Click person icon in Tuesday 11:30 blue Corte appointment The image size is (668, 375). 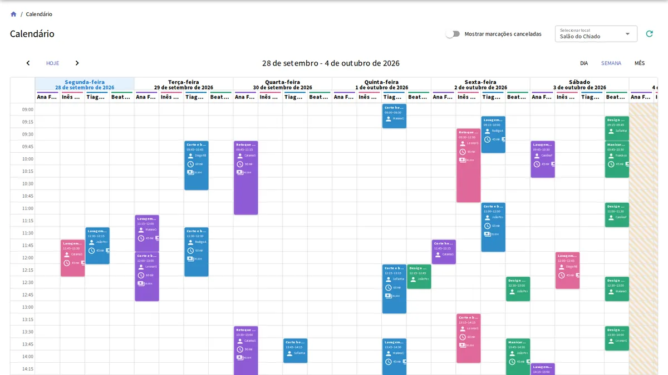190,242
